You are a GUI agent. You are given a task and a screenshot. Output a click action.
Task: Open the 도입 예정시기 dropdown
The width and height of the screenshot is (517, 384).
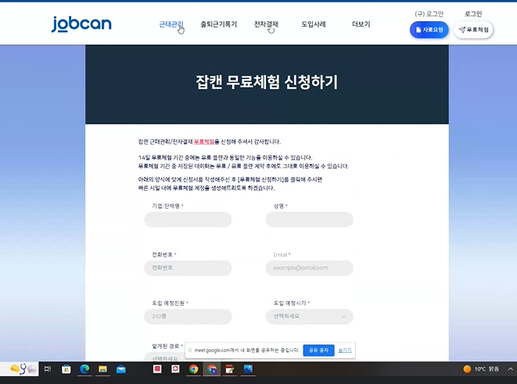[309, 317]
